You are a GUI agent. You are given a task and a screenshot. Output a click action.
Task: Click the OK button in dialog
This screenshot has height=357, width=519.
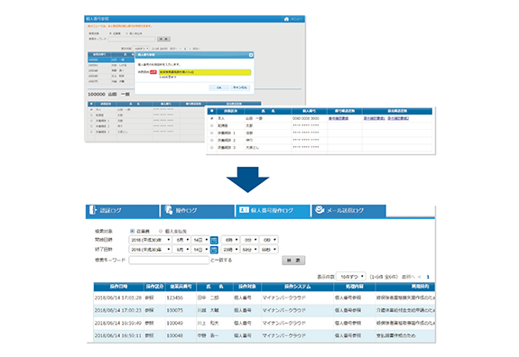tap(218, 87)
